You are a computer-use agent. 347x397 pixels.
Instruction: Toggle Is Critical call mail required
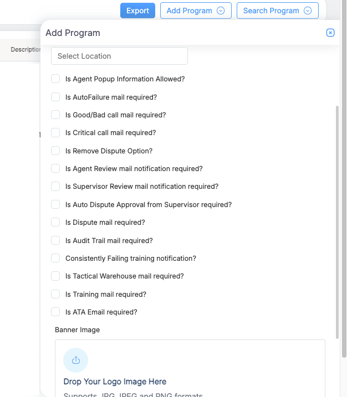[x=55, y=133]
